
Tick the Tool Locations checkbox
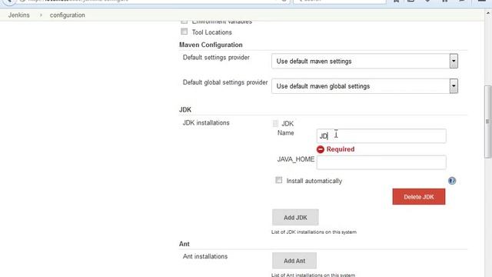point(184,32)
